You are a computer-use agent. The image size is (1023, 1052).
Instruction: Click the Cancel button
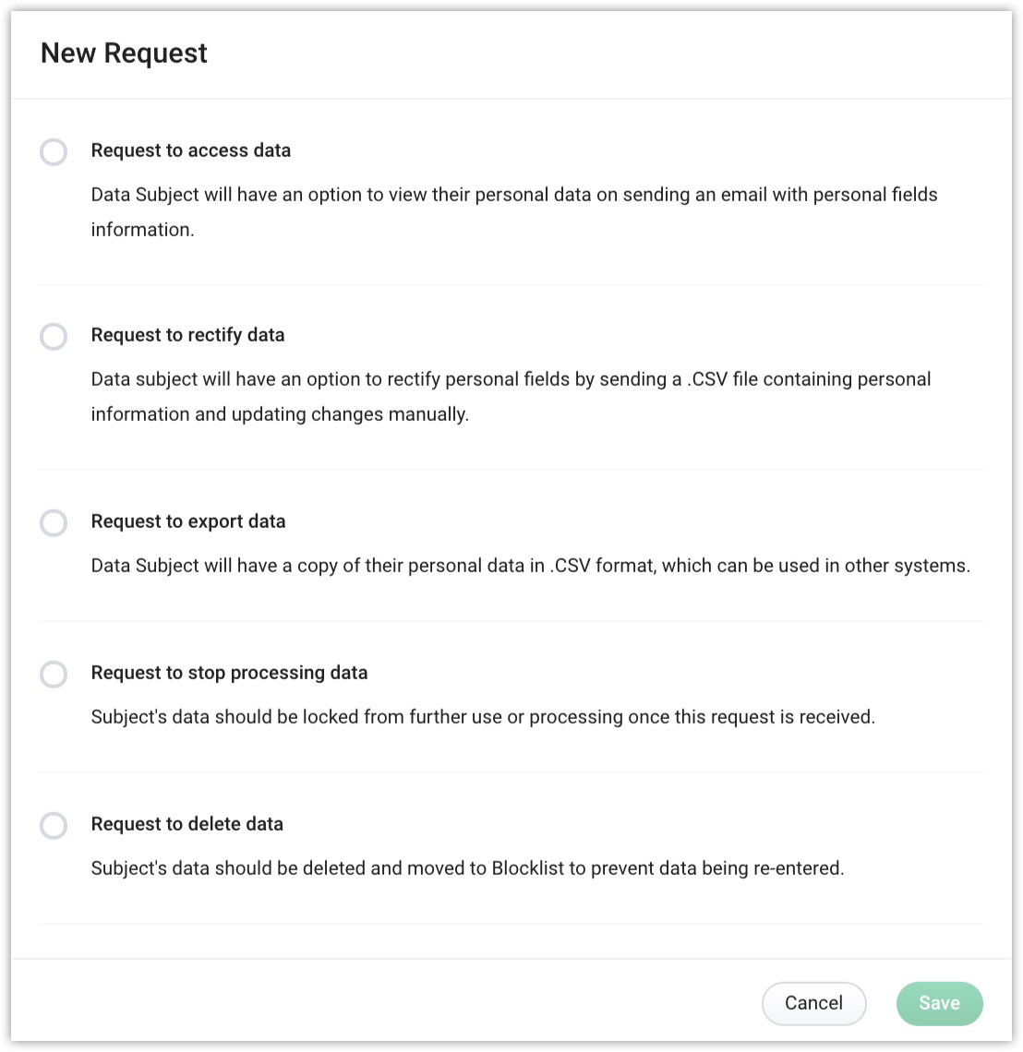point(813,1003)
